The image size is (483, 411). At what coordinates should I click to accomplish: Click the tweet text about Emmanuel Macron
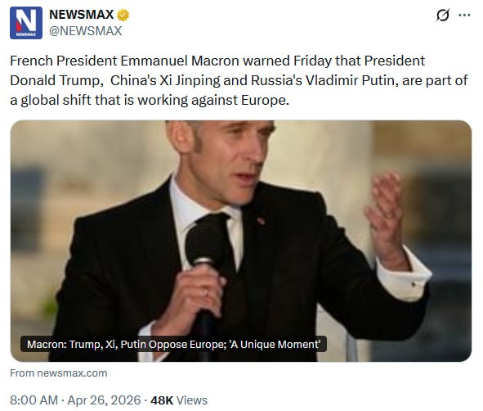[239, 80]
